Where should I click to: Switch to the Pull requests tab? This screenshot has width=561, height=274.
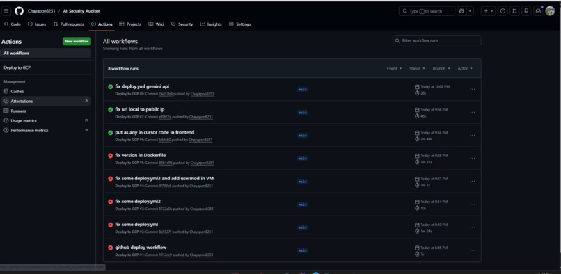pyautogui.click(x=68, y=24)
